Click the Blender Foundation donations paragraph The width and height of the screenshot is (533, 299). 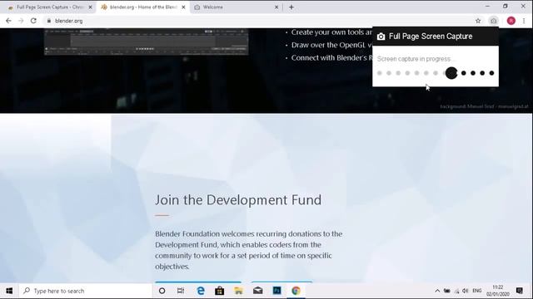pos(248,250)
